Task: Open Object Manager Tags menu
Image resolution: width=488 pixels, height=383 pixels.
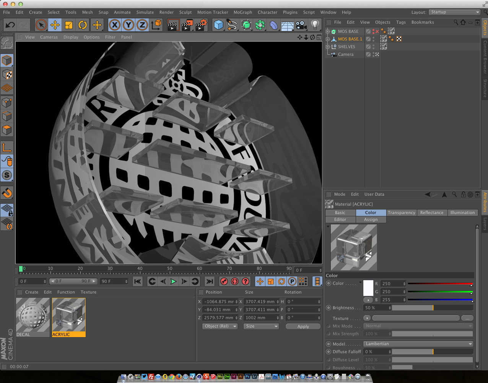Action: [x=401, y=22]
